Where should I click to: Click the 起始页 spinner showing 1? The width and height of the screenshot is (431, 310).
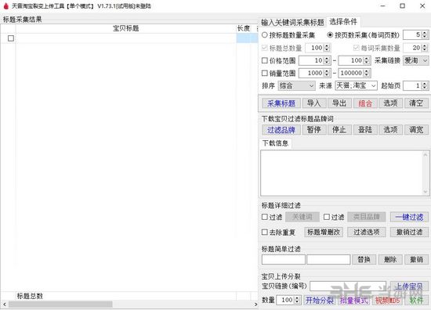point(416,85)
